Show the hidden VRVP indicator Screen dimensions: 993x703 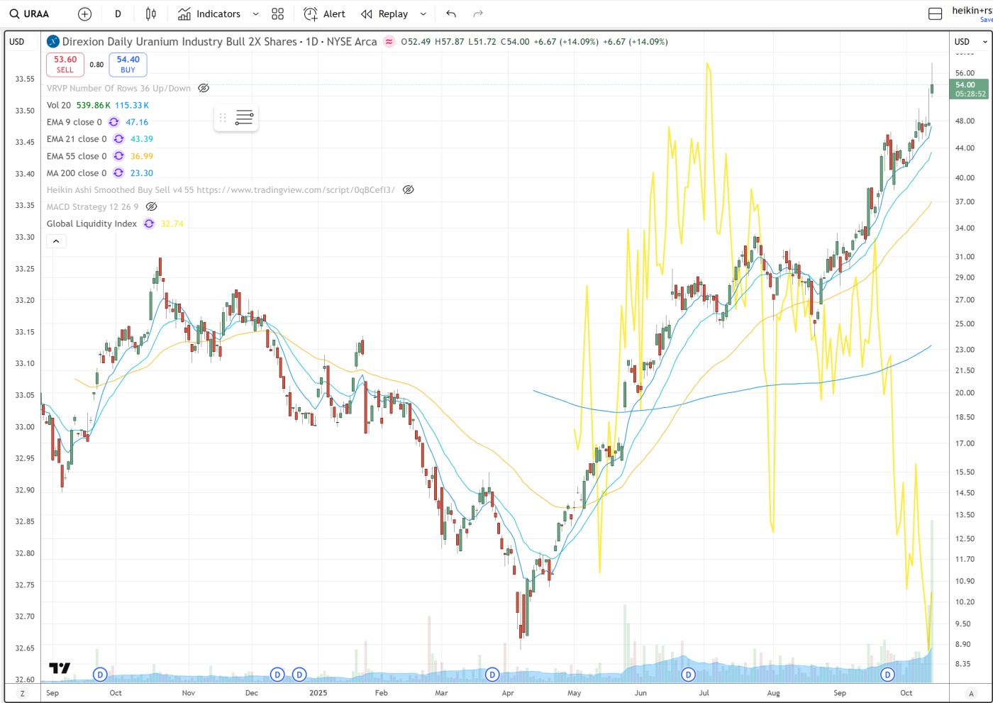click(204, 89)
